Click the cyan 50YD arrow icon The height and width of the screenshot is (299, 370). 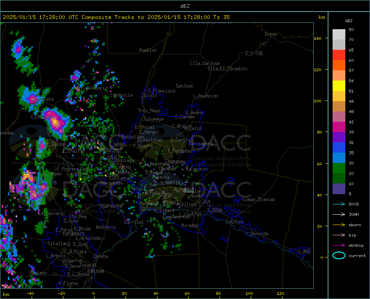point(339,204)
